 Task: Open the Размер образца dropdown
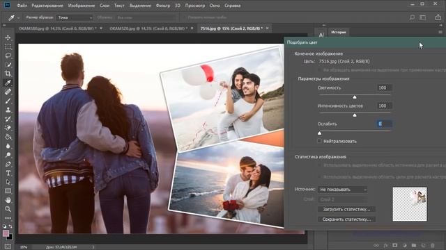coord(75,17)
